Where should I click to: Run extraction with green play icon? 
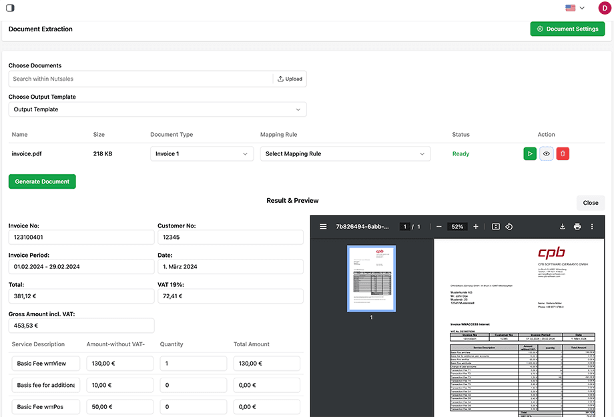[530, 154]
